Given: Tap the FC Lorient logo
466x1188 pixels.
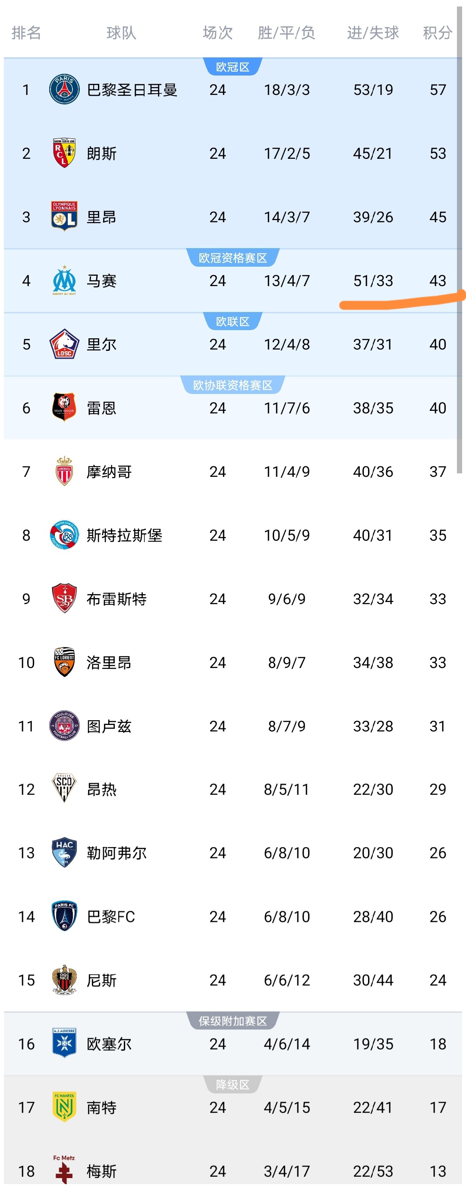Looking at the screenshot, I should pos(64,662).
